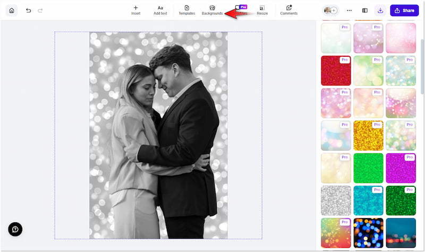Click the couple photo on the canvas
This screenshot has width=425, height=252.
[158, 135]
